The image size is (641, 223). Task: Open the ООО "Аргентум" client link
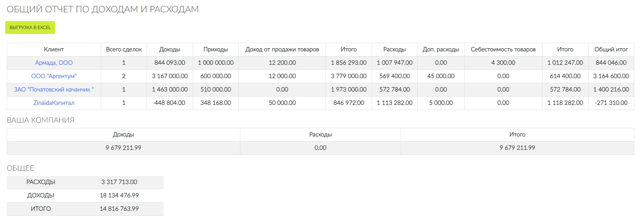(54, 76)
